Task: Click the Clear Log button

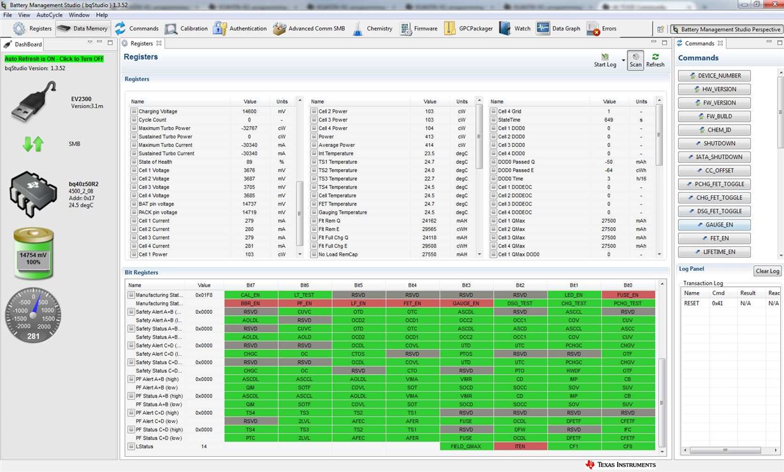Action: pos(767,271)
